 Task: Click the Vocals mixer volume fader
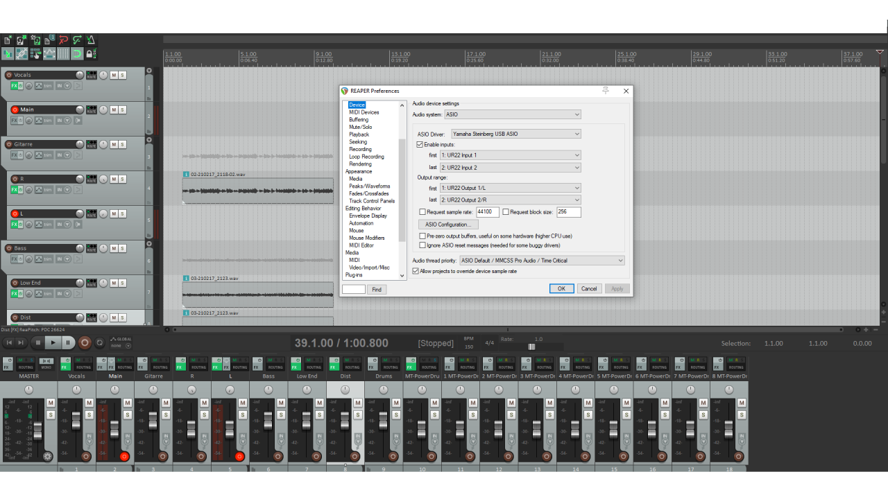coord(76,420)
